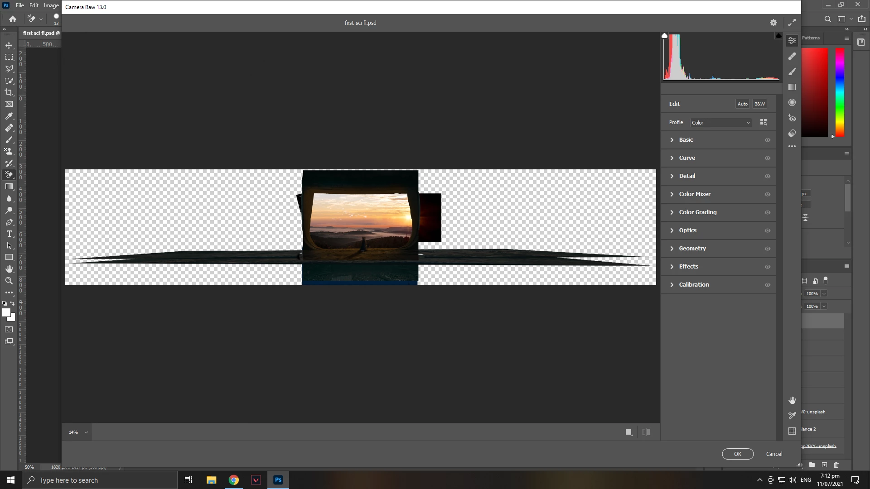Open the Profile Color dropdown

[x=720, y=123]
